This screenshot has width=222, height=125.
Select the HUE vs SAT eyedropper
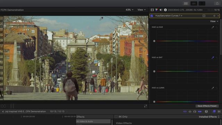213,57
